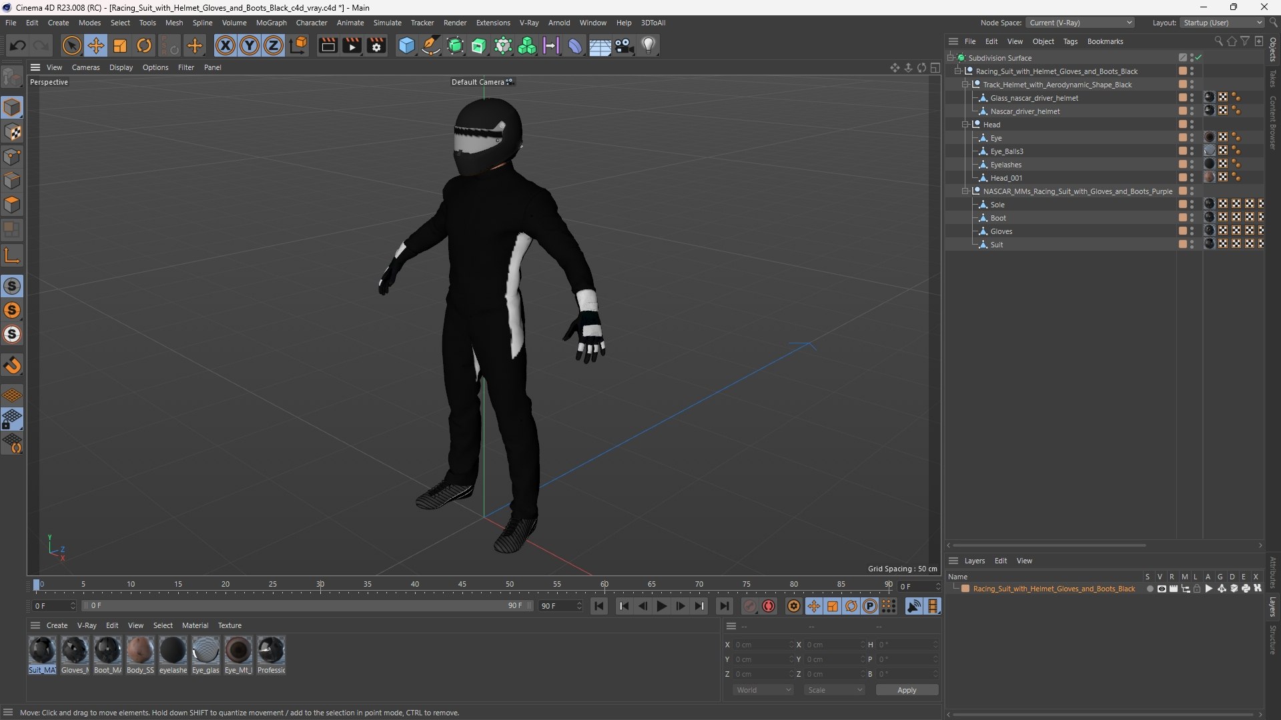Screen dimensions: 1281x720
Task: Switch to Points mode
Action: [x=12, y=157]
